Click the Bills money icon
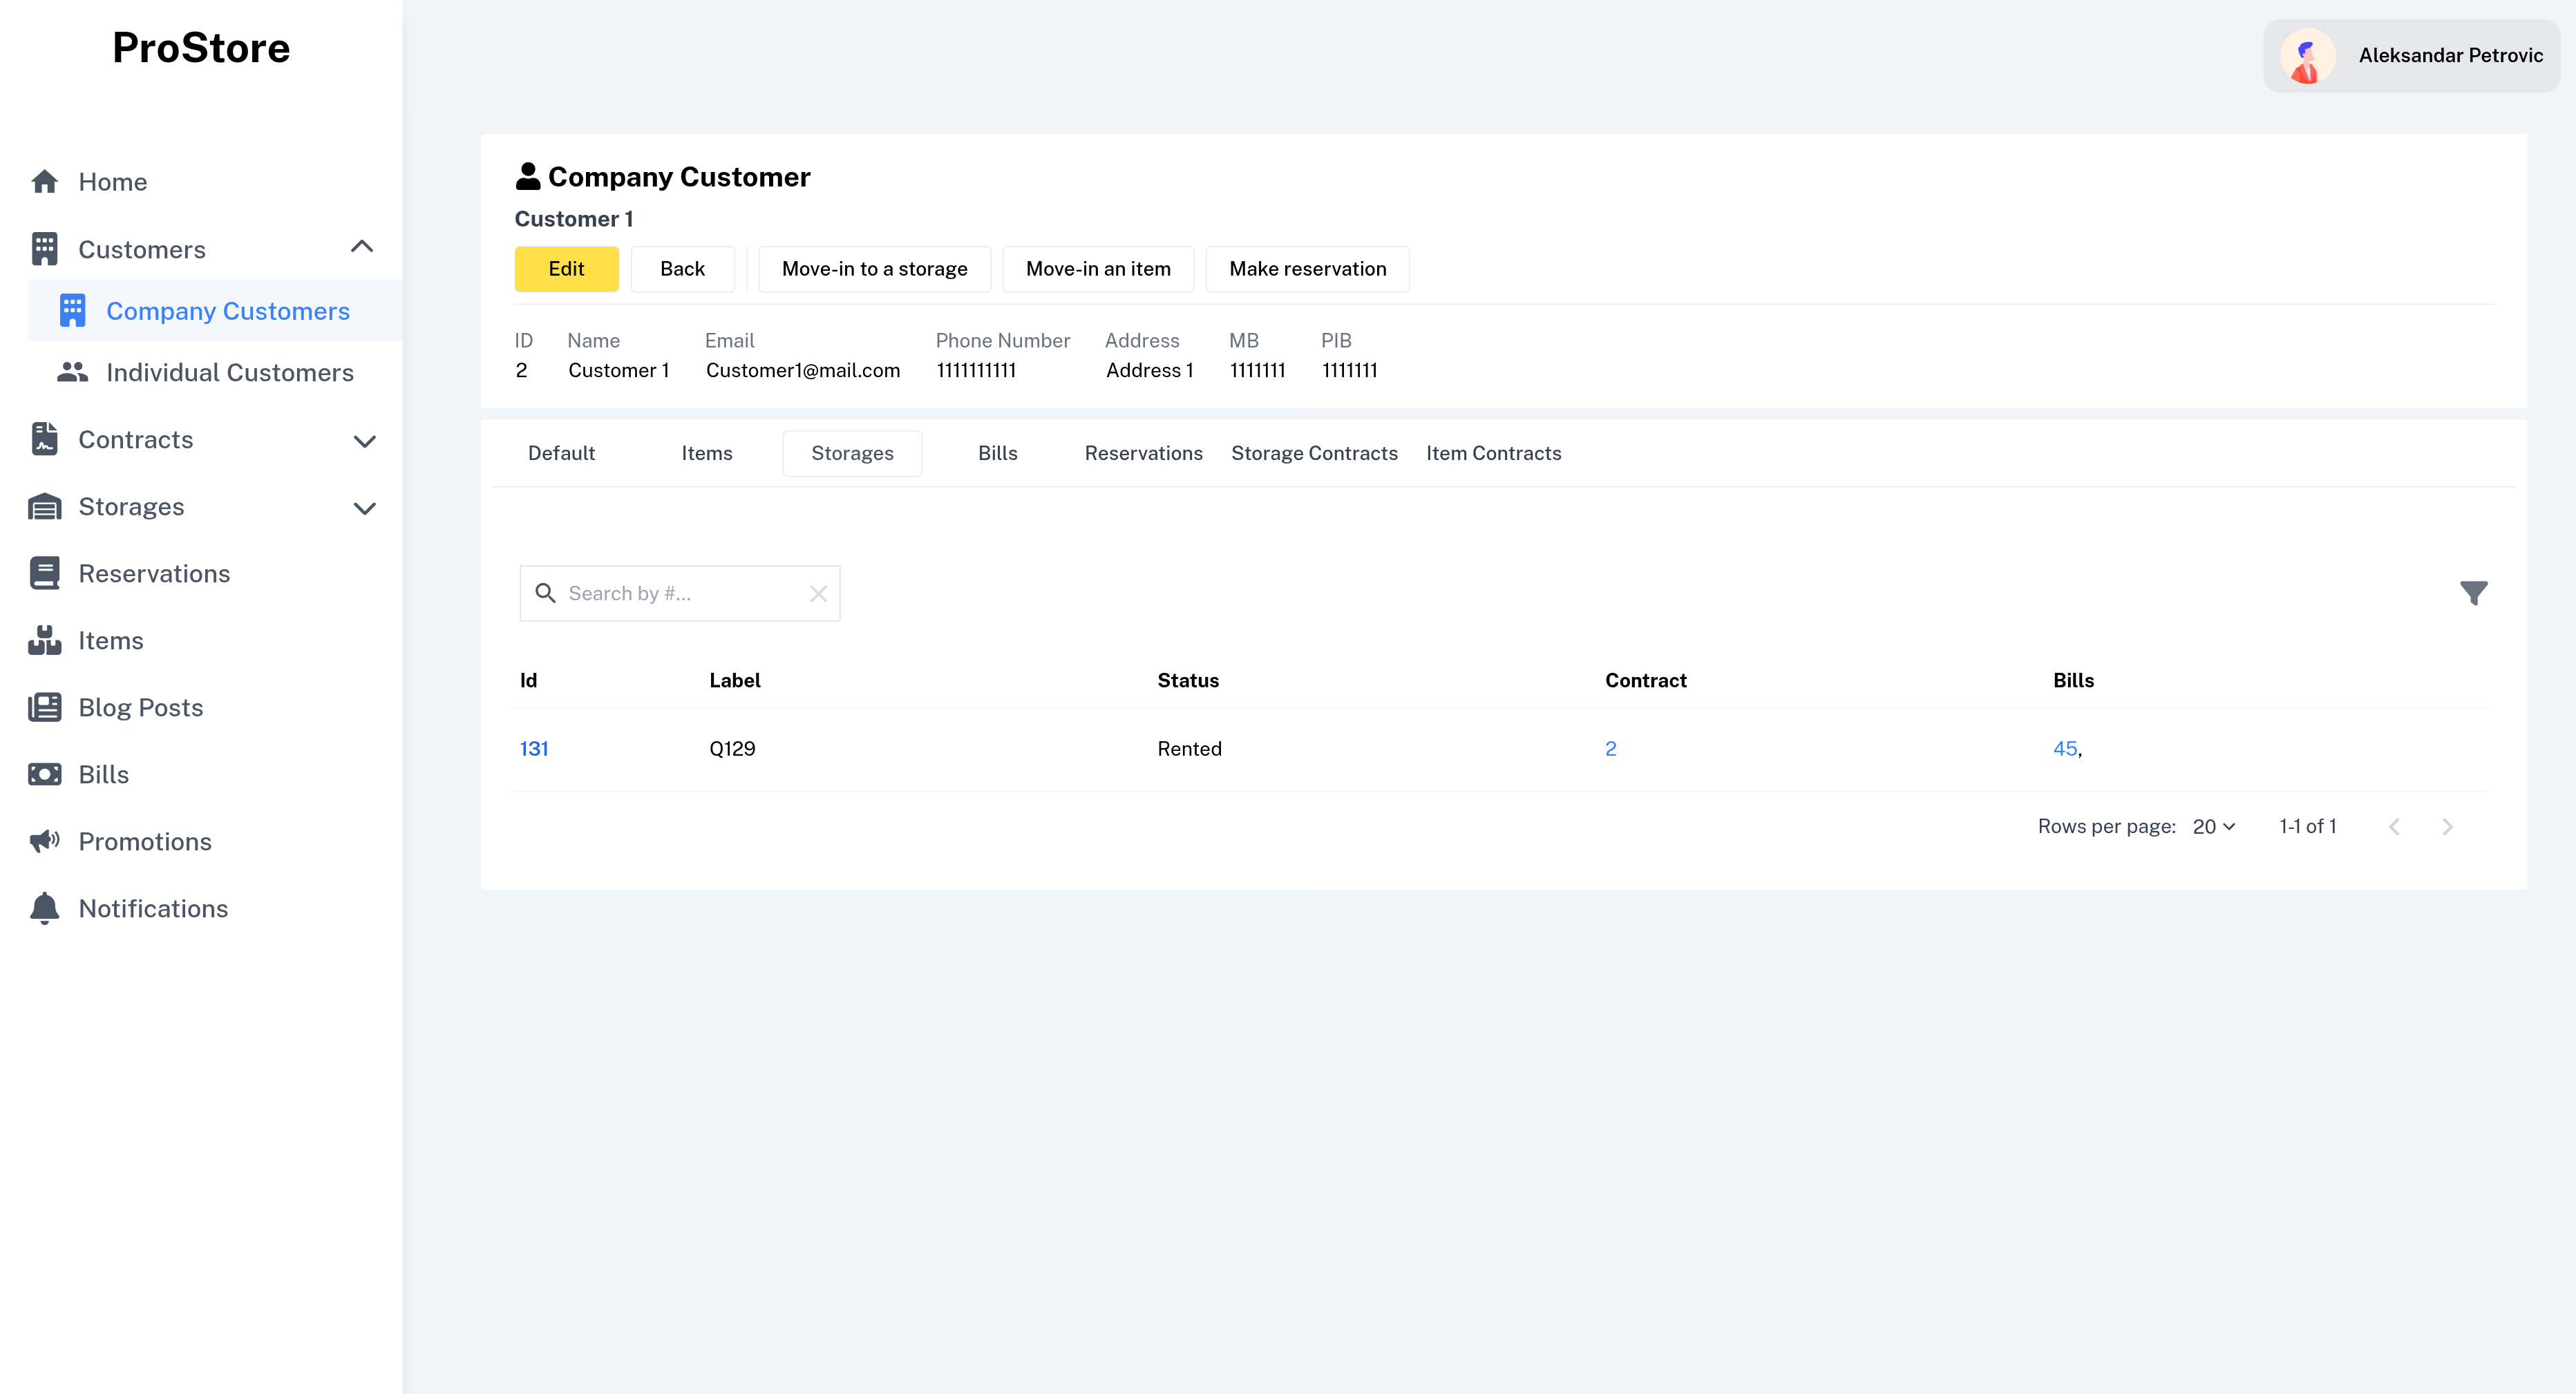The width and height of the screenshot is (2576, 1394). click(44, 774)
